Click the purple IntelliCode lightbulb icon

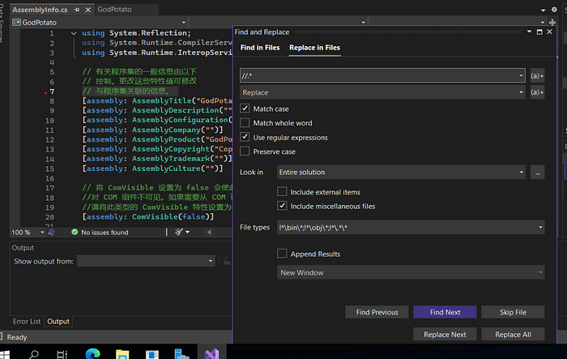(51, 232)
